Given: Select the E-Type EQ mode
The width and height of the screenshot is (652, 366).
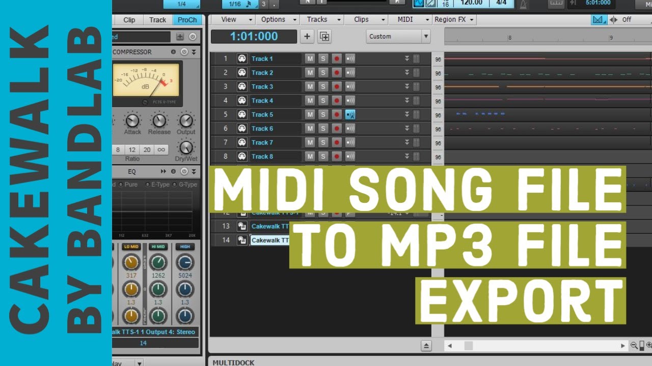Looking at the screenshot, I should [158, 185].
